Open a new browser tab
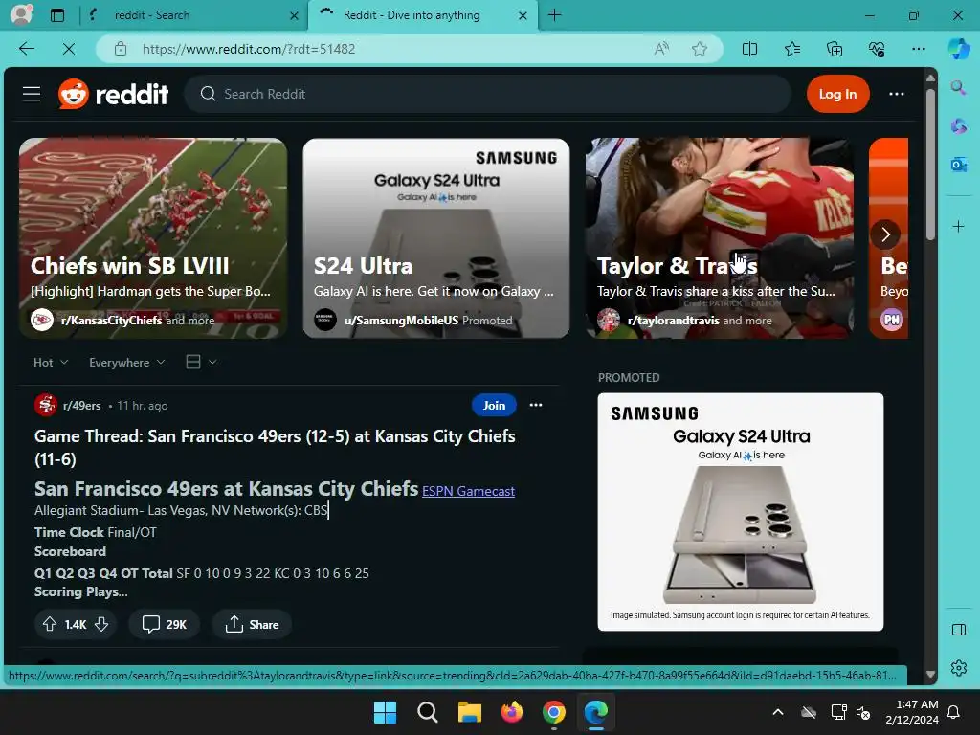The height and width of the screenshot is (735, 980). click(x=554, y=15)
